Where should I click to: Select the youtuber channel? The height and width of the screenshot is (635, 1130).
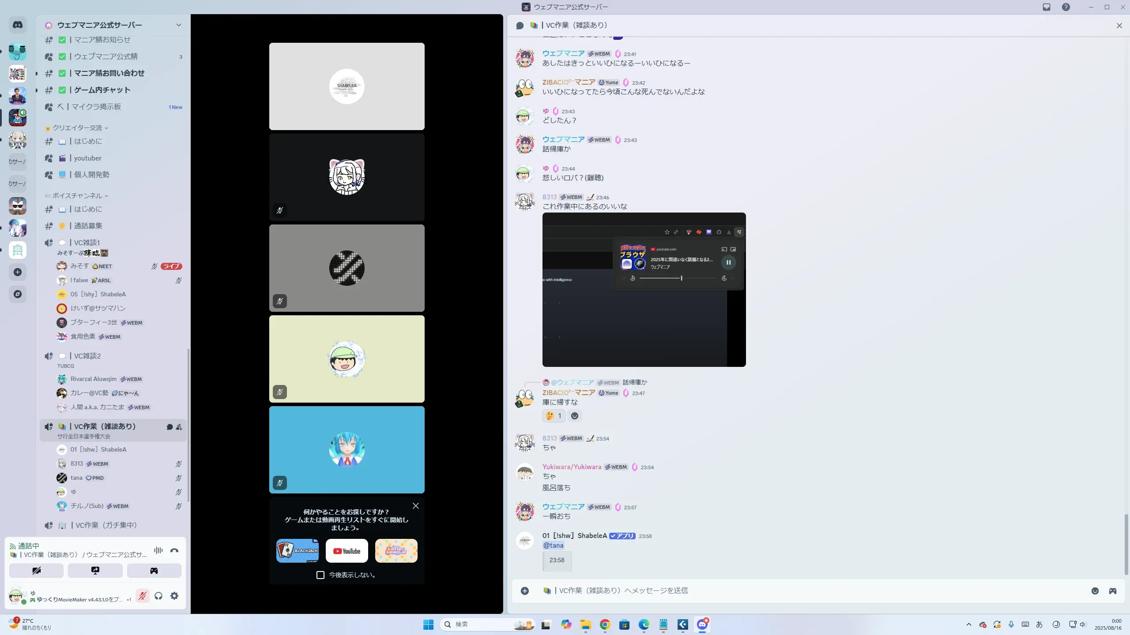pyautogui.click(x=87, y=158)
